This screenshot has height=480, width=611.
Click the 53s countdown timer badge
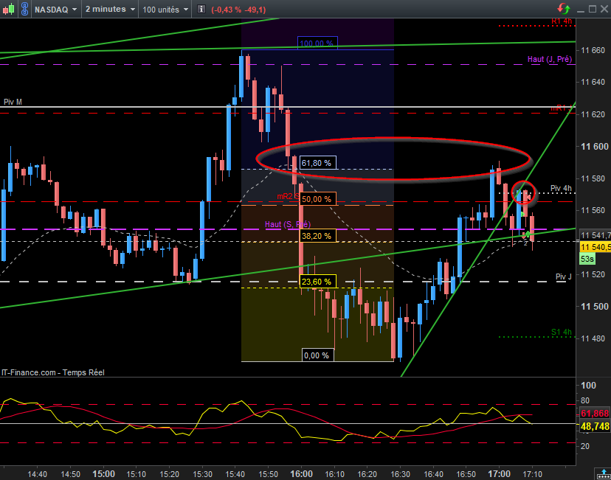pos(587,259)
